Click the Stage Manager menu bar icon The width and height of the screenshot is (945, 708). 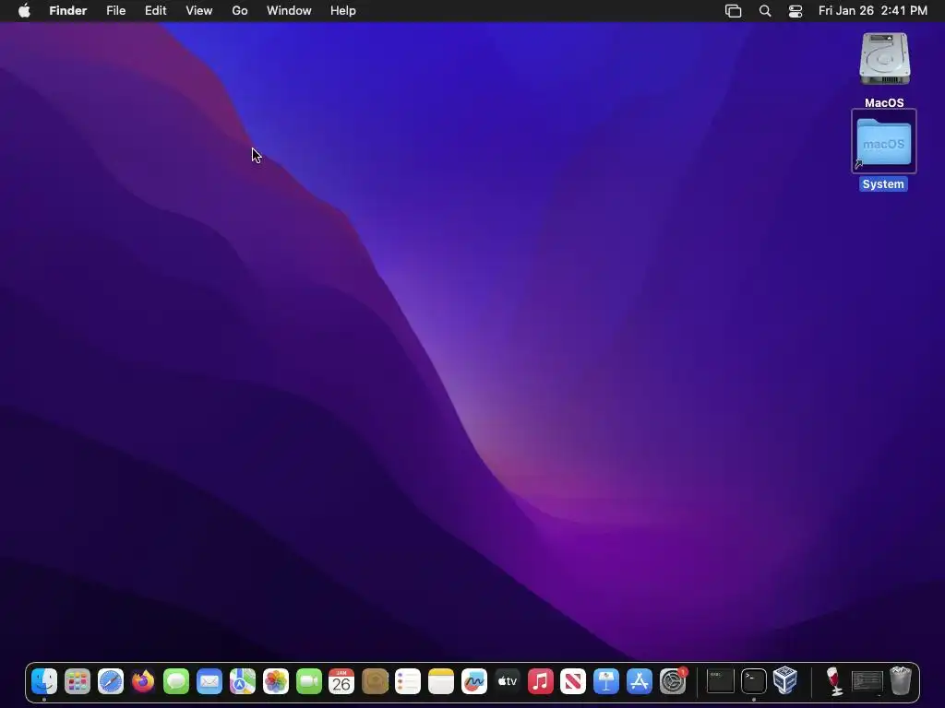(x=733, y=11)
